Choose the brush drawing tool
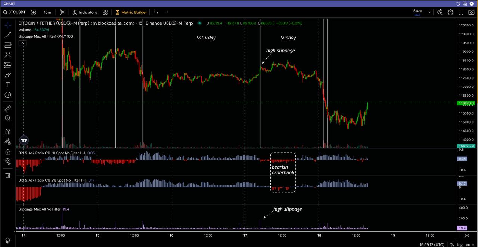The width and height of the screenshot is (478, 247). pos(7,75)
